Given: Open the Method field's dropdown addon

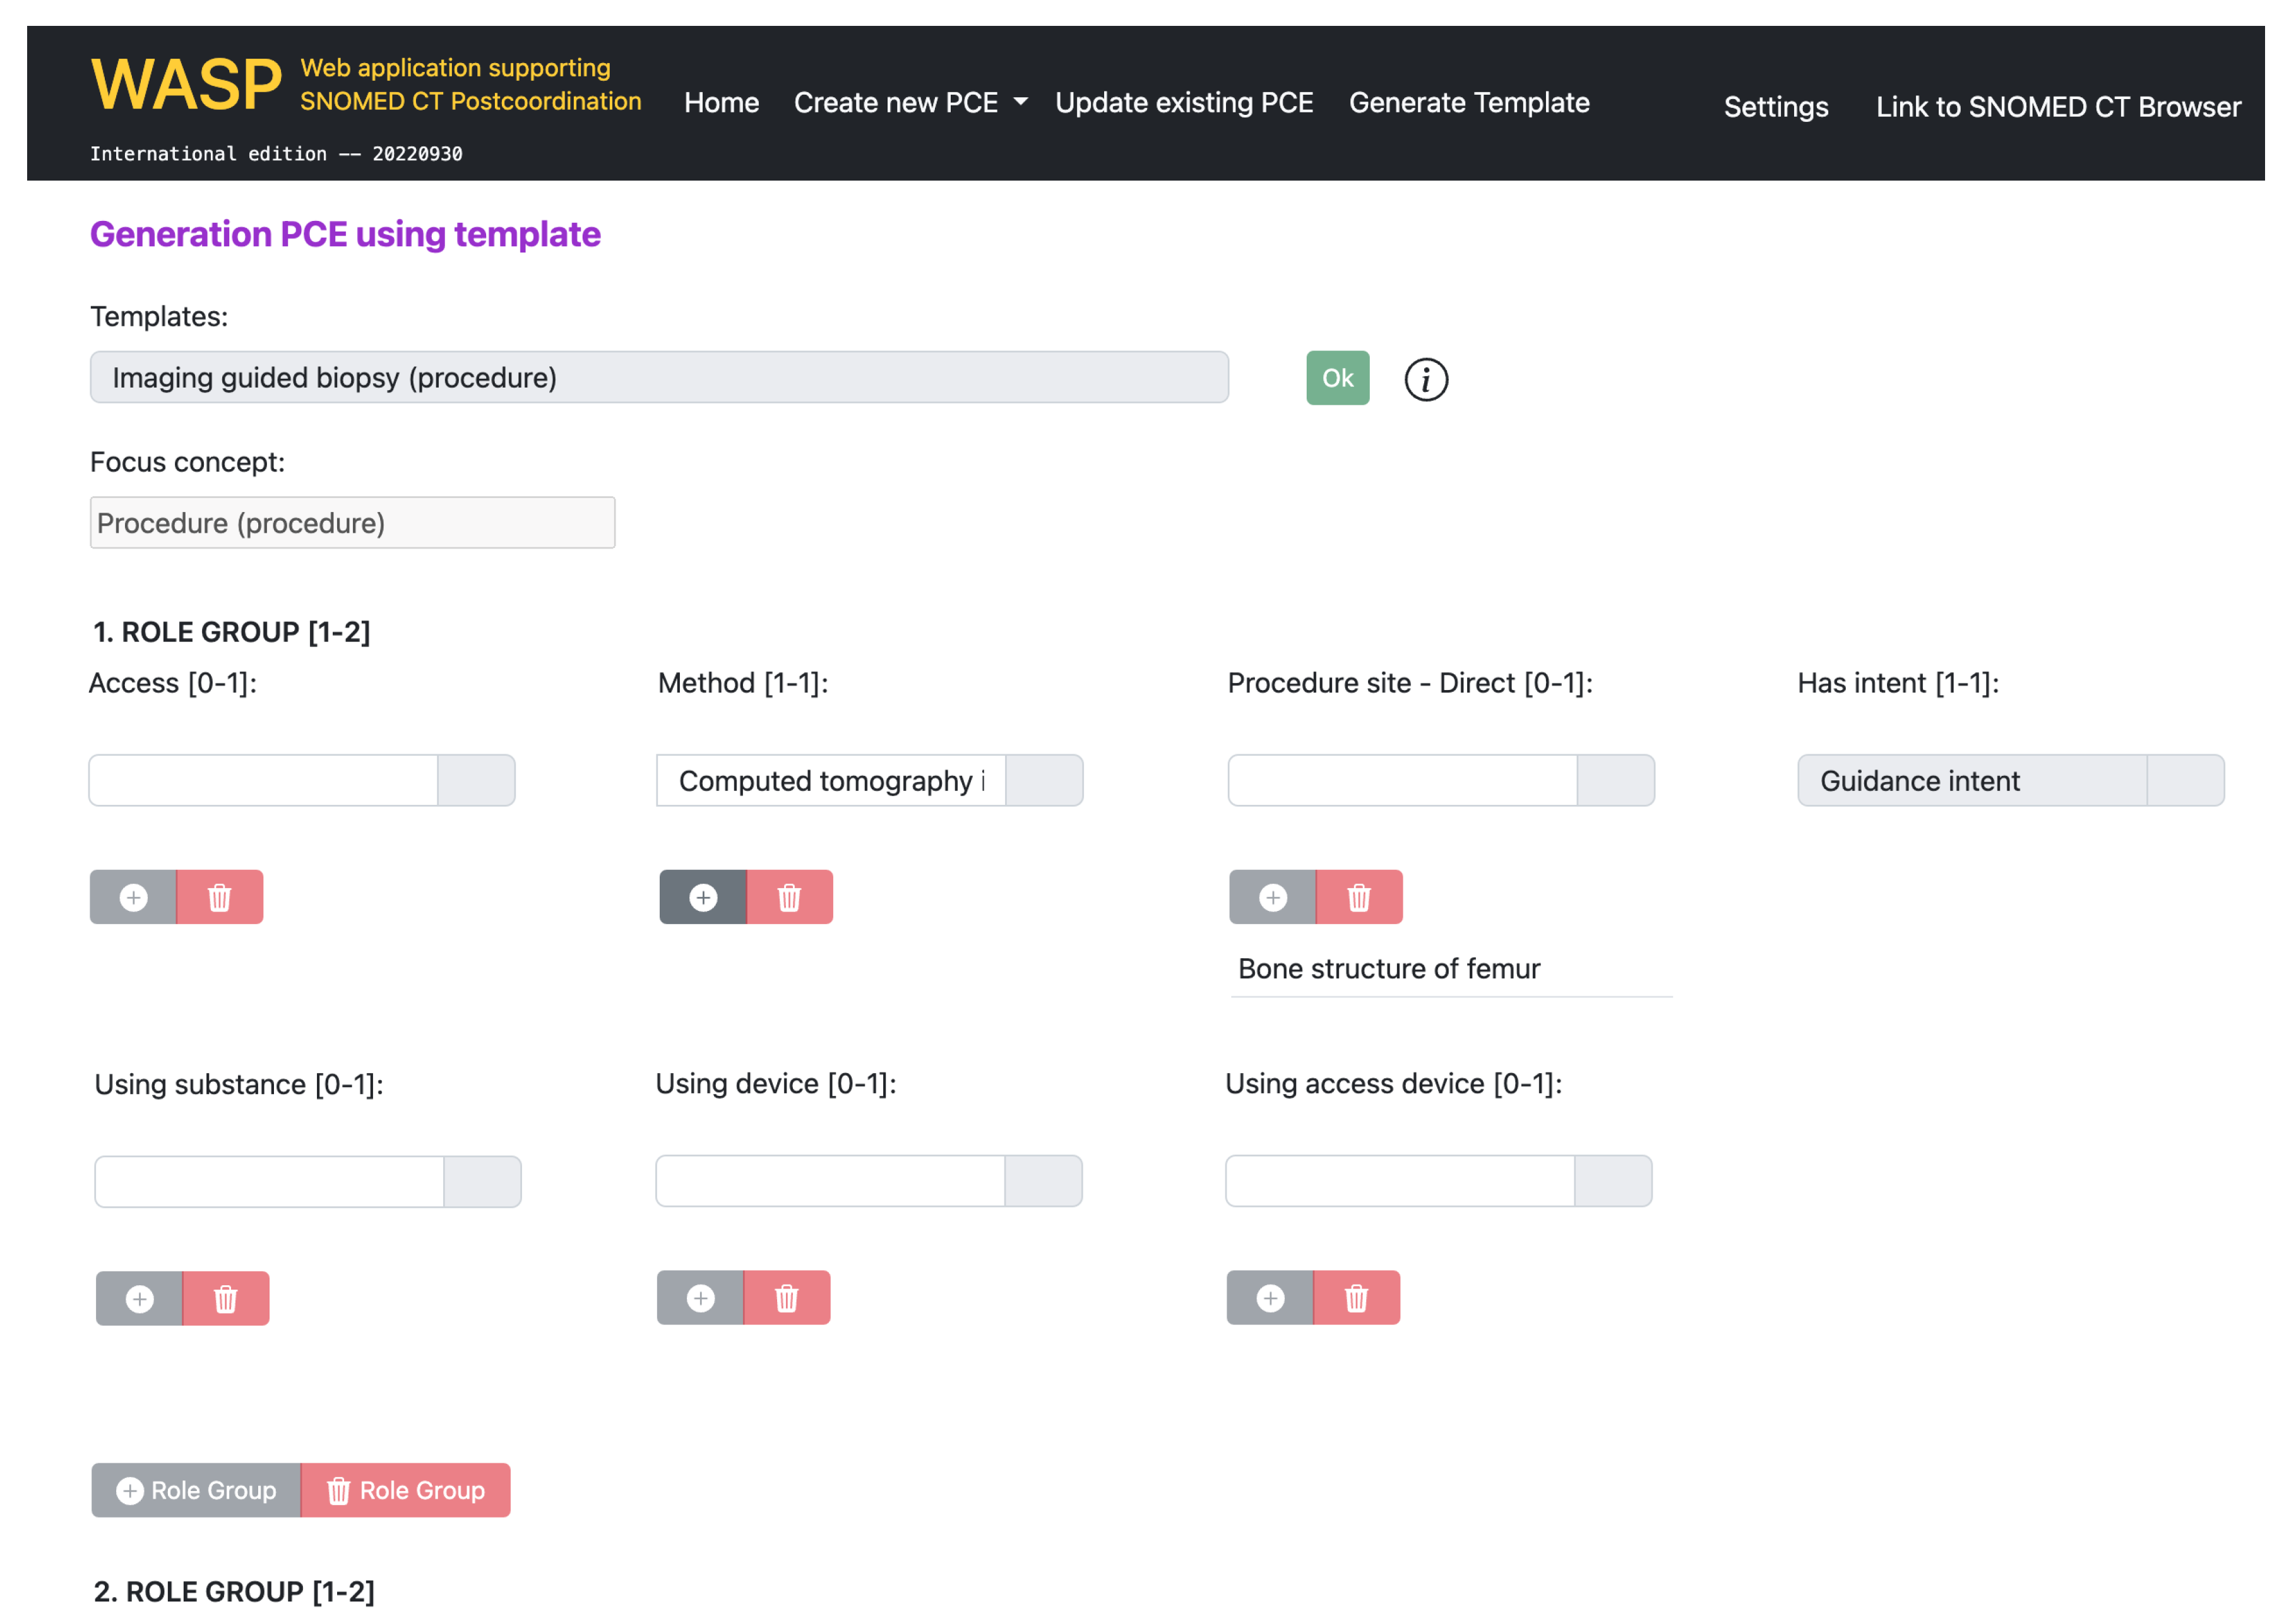Looking at the screenshot, I should [x=1043, y=780].
